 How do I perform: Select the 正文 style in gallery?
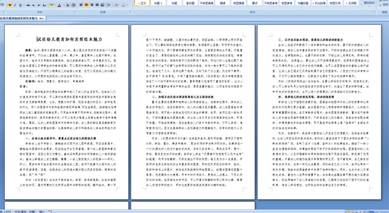(x=142, y=3)
